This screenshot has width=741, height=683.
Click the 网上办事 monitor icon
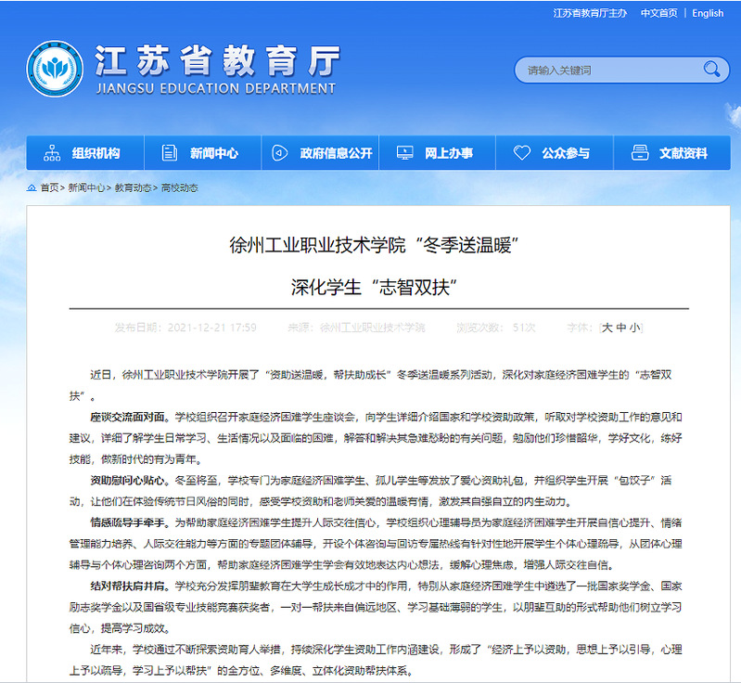404,153
